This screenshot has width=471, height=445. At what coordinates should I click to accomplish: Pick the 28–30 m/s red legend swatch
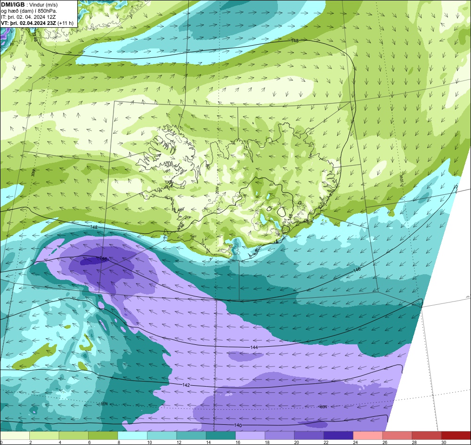(x=427, y=436)
